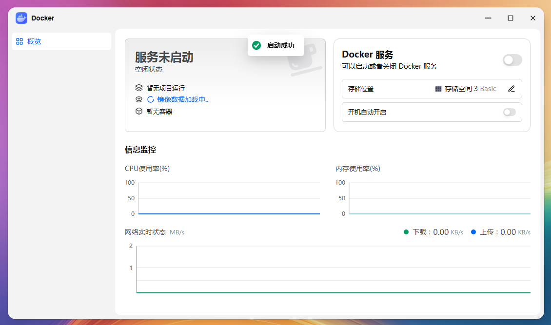Click the eye icon next to image loading
The height and width of the screenshot is (325, 551).
(x=139, y=99)
